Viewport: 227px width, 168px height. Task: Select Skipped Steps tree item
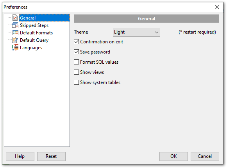tap(34, 25)
